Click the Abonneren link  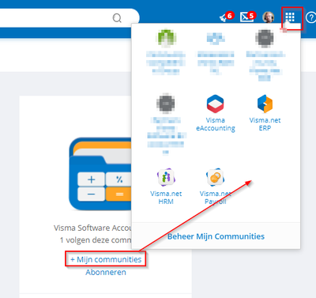pyautogui.click(x=106, y=272)
